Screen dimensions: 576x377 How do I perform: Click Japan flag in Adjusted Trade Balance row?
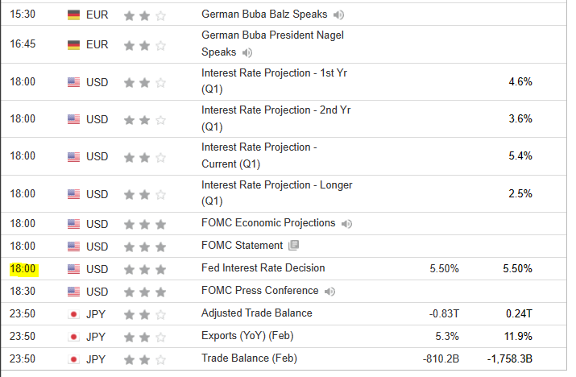(74, 313)
